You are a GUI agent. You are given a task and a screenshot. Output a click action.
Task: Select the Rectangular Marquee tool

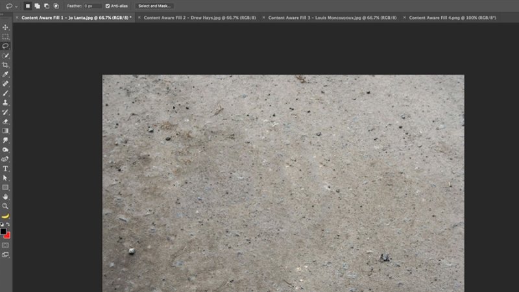[x=5, y=36]
